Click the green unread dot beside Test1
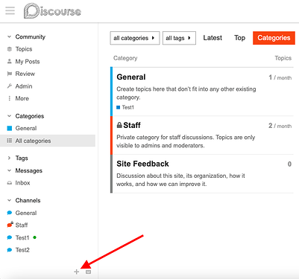The height and width of the screenshot is (279, 299). point(35,237)
